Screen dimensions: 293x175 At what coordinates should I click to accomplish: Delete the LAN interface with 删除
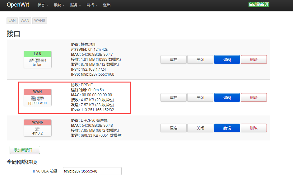(253, 59)
